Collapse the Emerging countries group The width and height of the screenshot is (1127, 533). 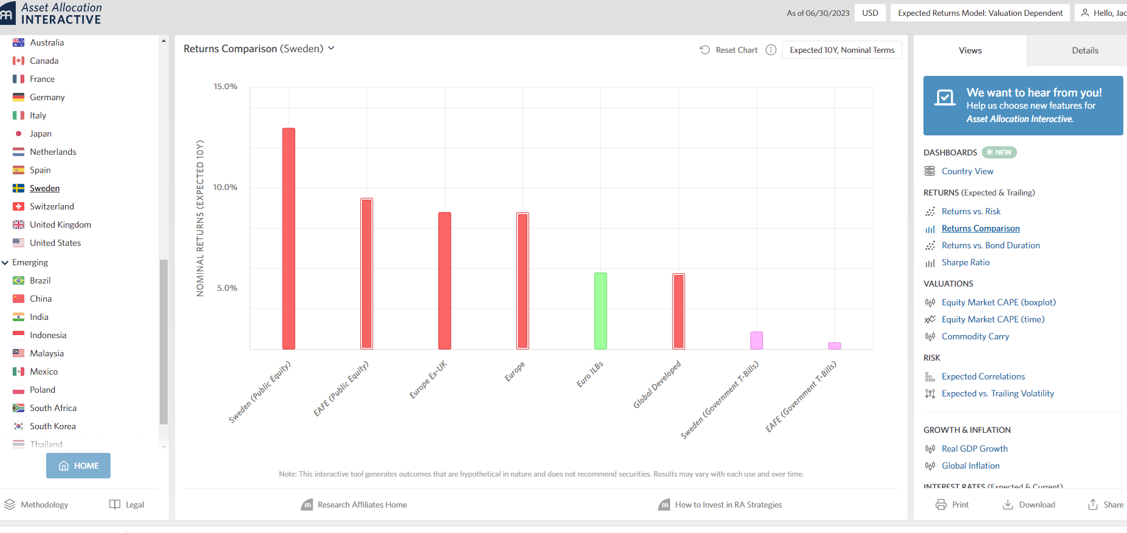(x=5, y=263)
